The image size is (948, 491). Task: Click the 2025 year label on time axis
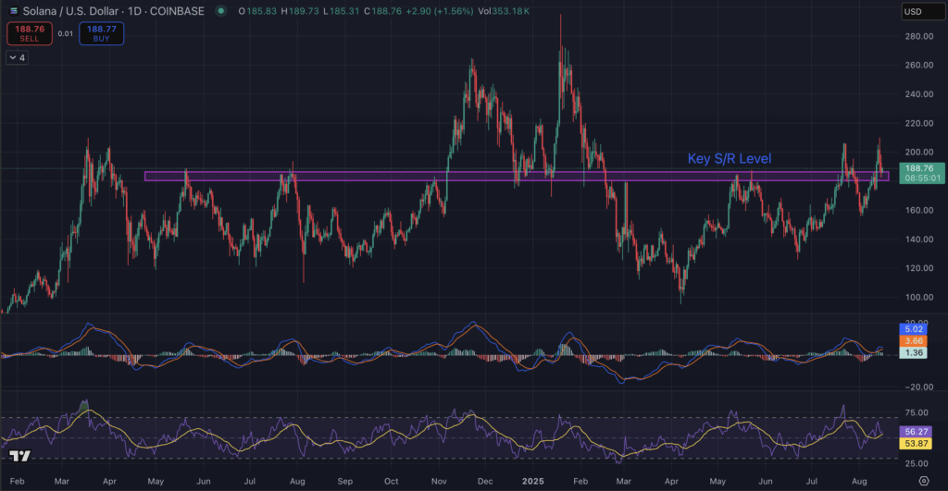coord(532,482)
